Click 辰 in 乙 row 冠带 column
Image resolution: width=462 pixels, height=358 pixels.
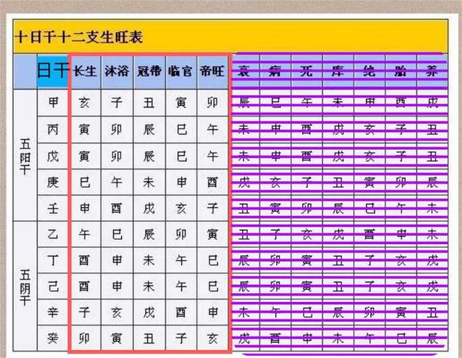(149, 234)
